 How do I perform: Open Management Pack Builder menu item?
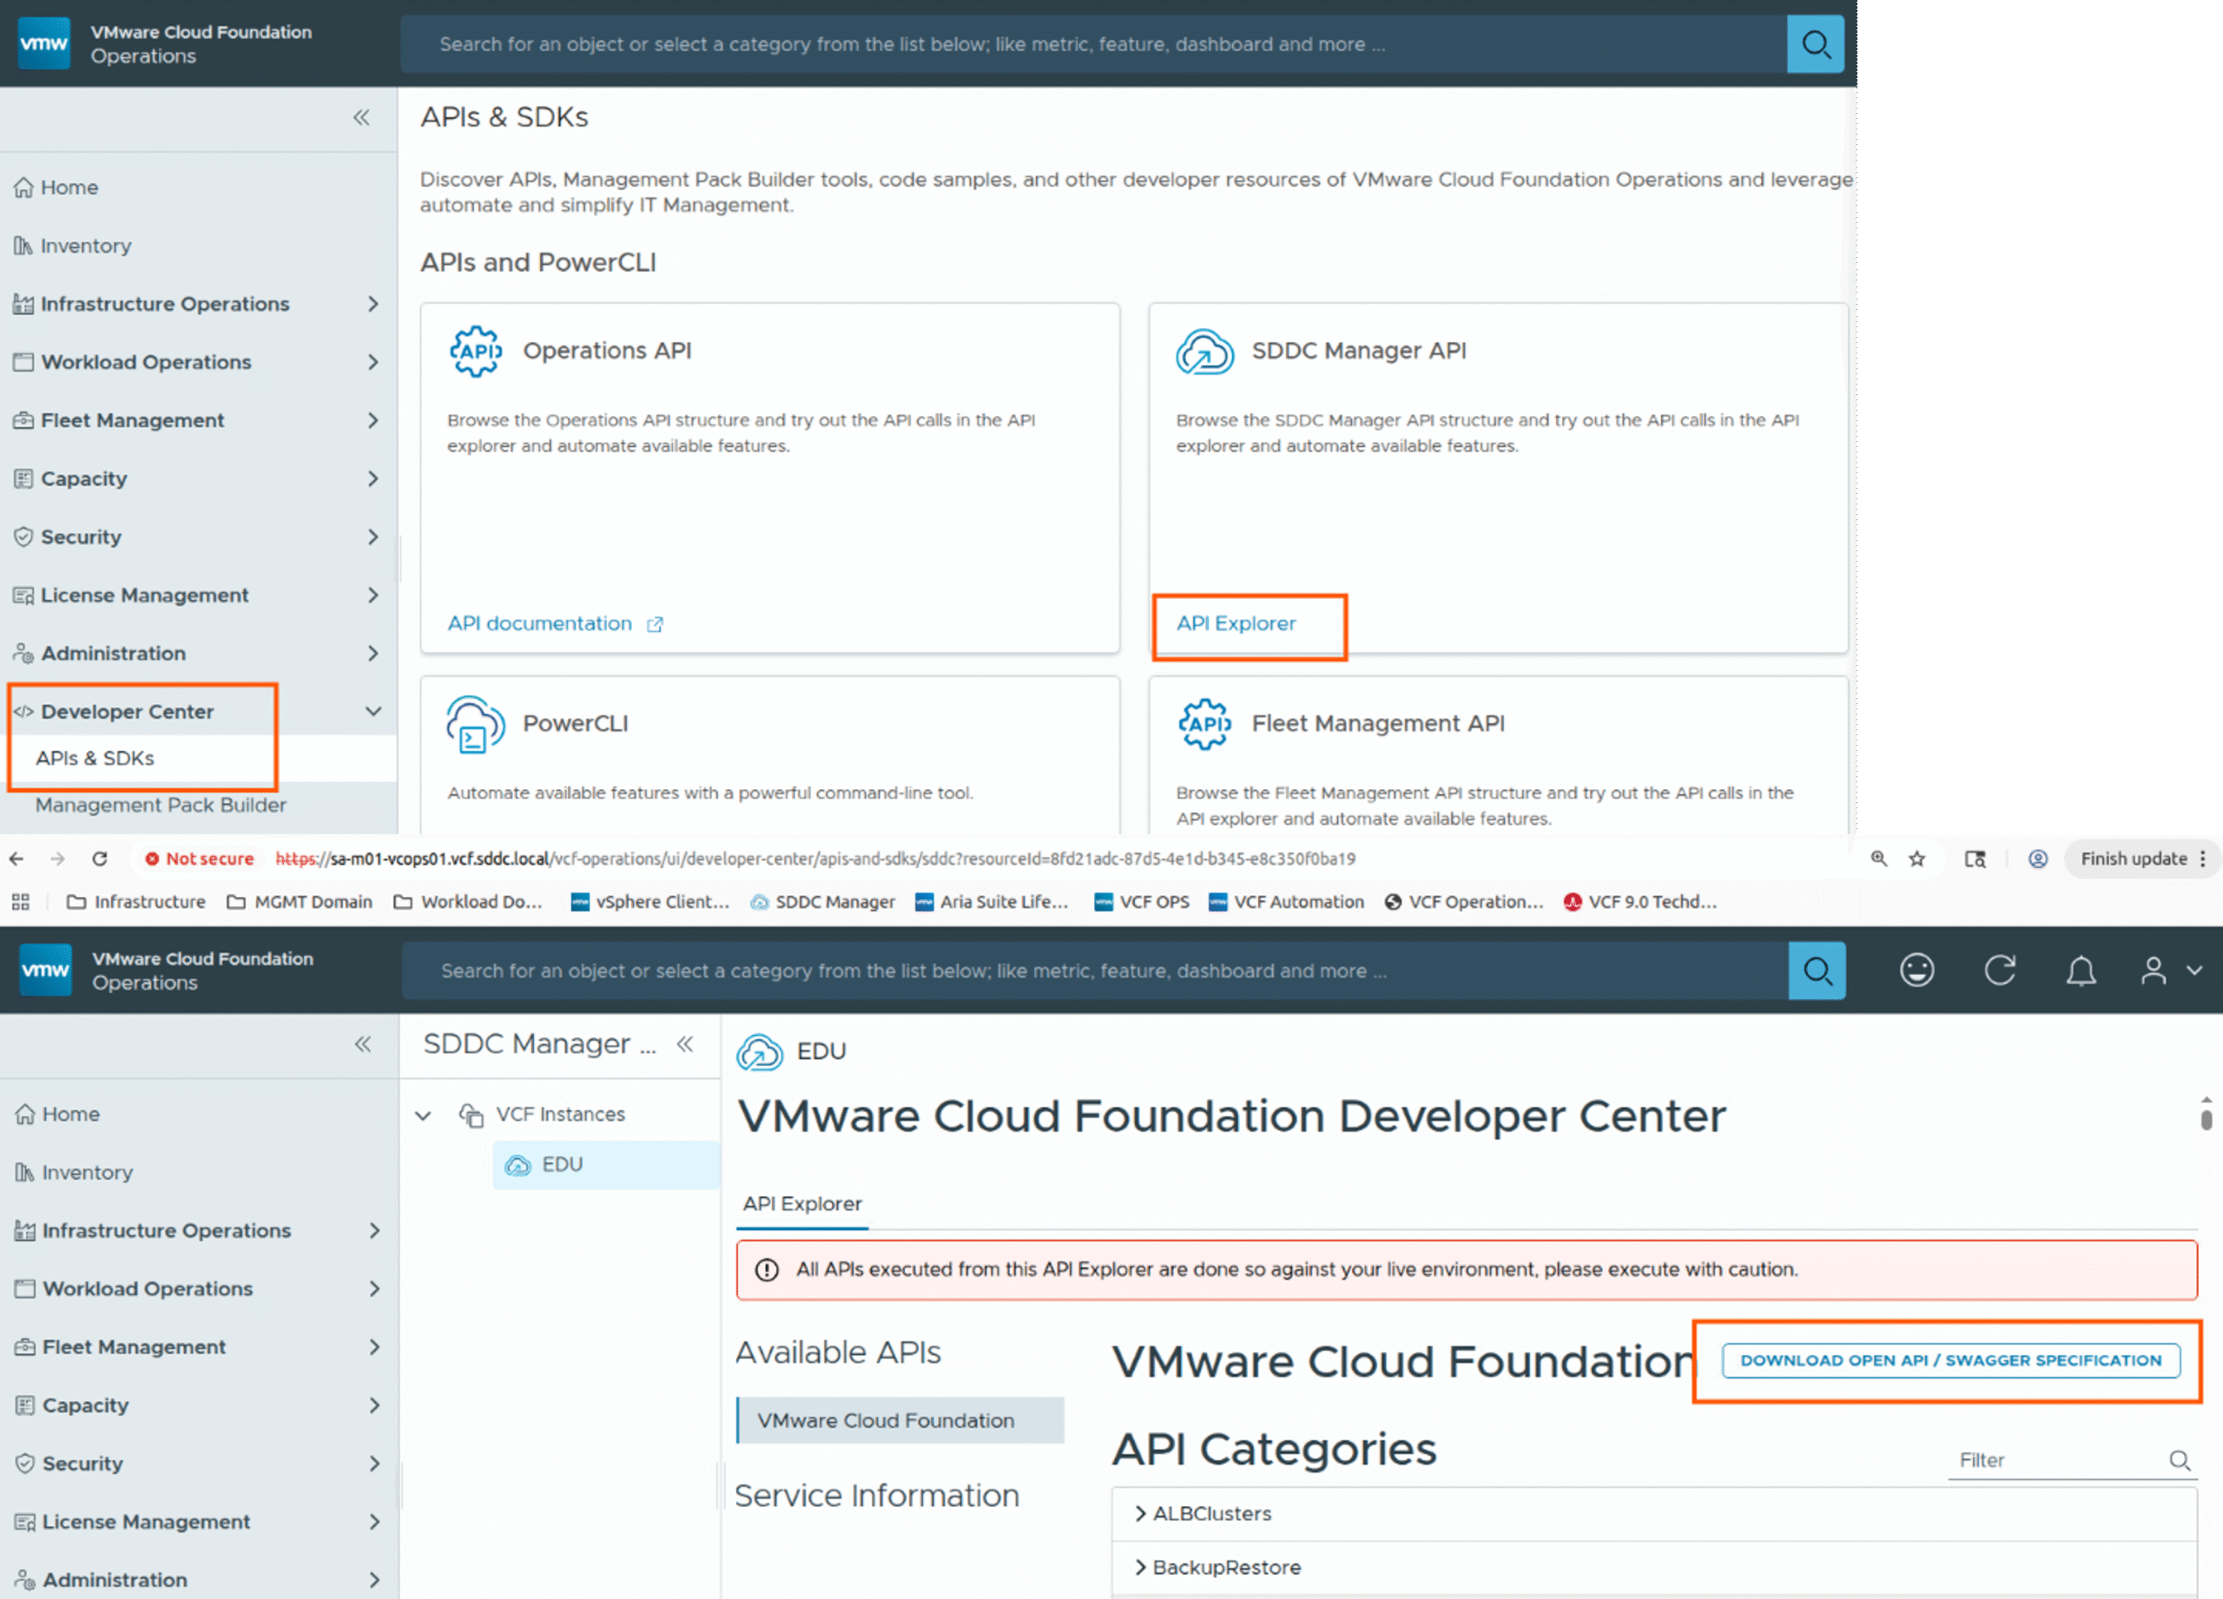(161, 806)
